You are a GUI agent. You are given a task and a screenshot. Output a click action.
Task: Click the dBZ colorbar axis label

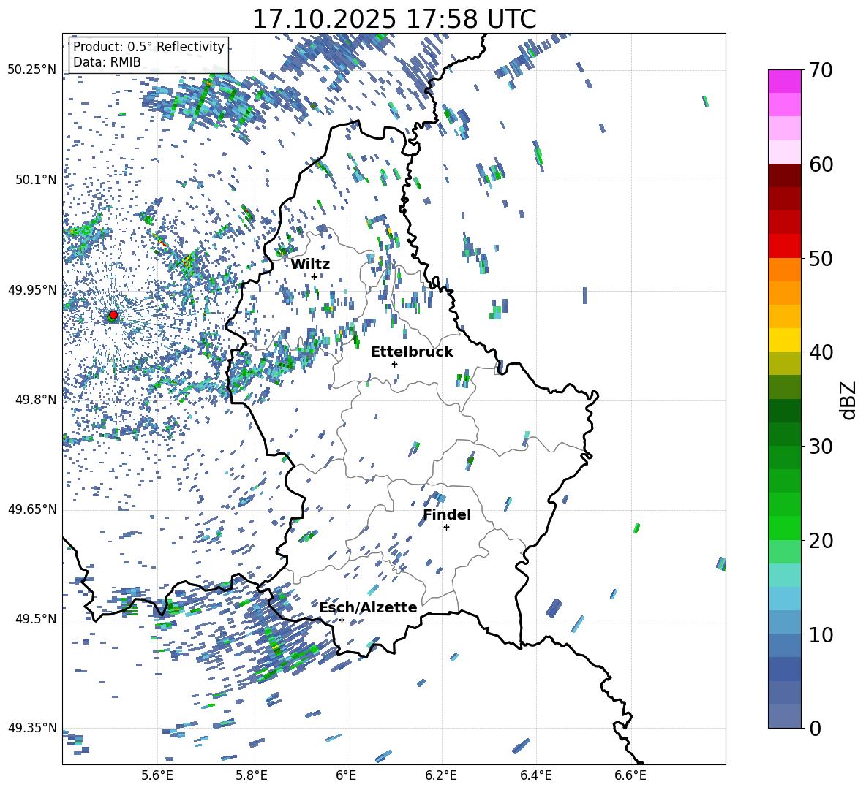click(x=848, y=400)
